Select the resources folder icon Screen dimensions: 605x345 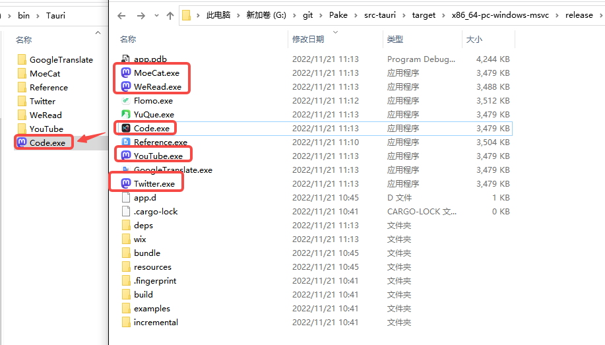click(126, 267)
